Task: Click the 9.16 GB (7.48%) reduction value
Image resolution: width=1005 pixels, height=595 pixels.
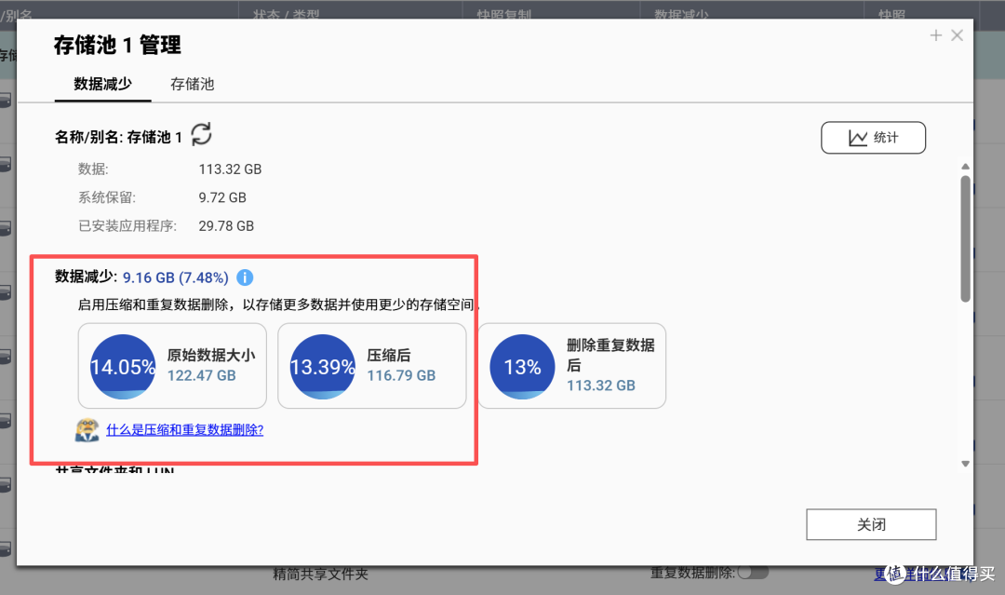Action: coord(176,277)
